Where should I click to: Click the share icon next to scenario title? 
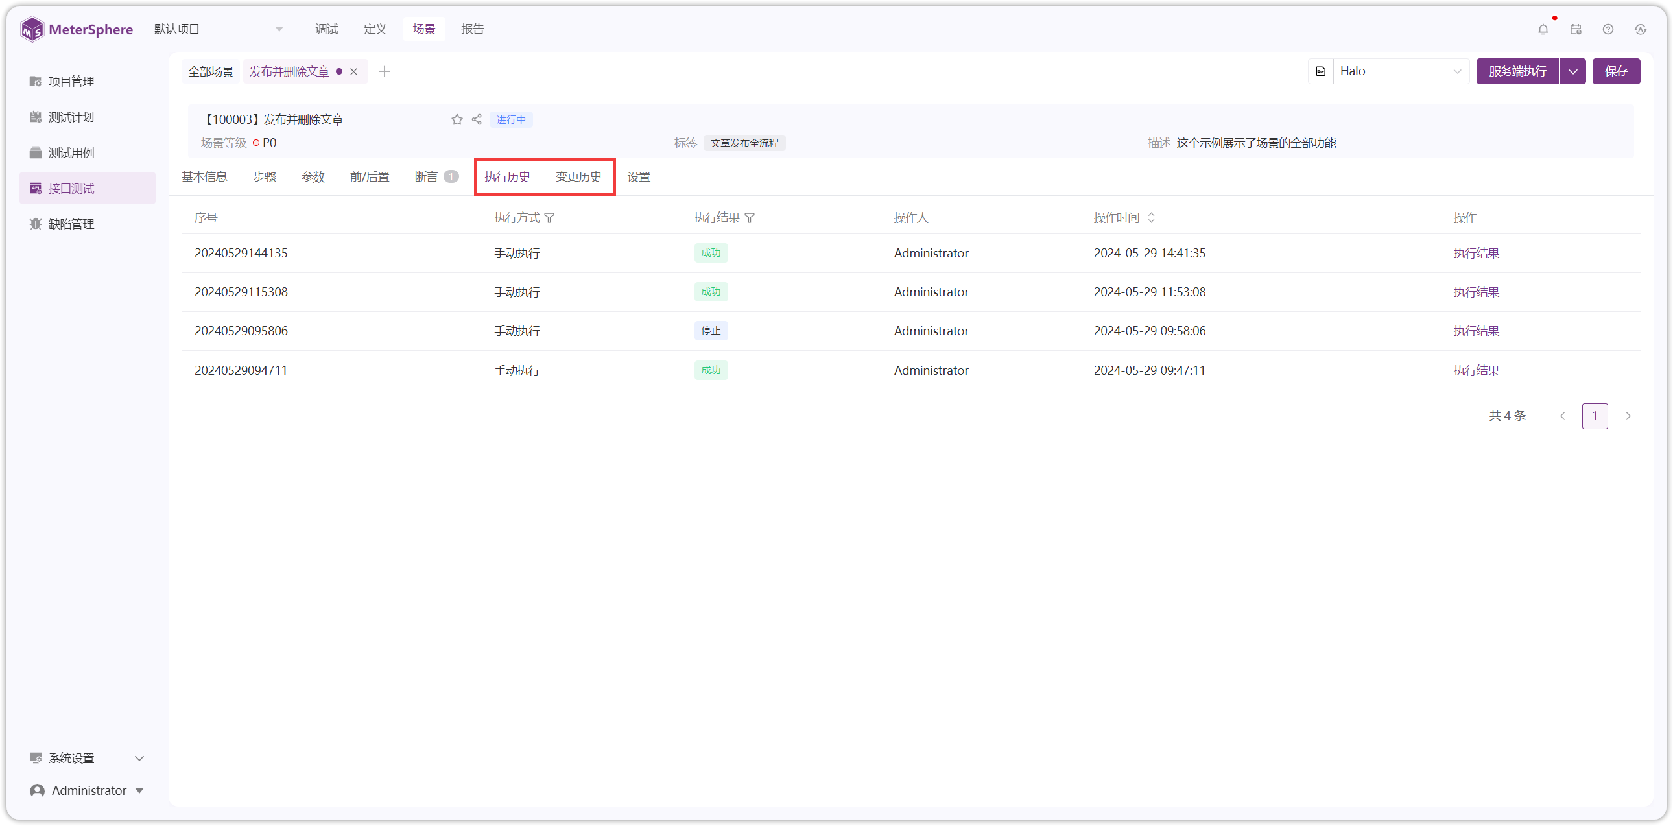click(x=477, y=119)
